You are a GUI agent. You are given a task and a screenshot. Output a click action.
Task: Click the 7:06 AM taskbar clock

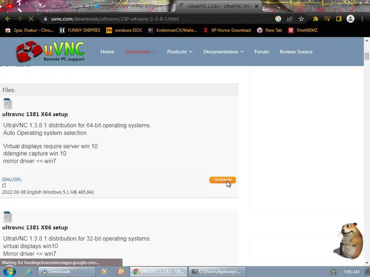(x=352, y=272)
